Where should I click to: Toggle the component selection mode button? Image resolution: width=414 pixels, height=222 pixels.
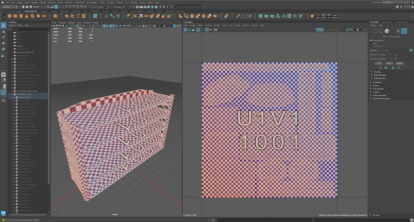click(56, 7)
